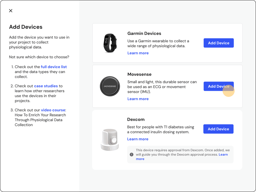
Task: Open the video course link
Action: point(53,110)
